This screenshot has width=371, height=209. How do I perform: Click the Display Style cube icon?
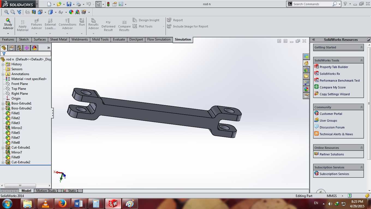[50, 12]
